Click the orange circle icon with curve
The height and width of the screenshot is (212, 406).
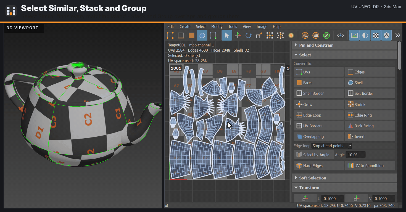click(x=305, y=35)
